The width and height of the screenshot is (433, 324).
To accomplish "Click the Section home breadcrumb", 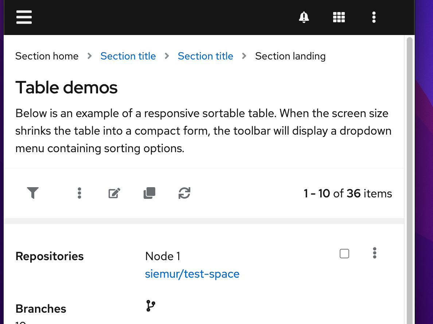I will tap(47, 56).
